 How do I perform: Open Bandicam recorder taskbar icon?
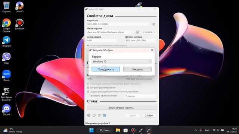[133, 130]
